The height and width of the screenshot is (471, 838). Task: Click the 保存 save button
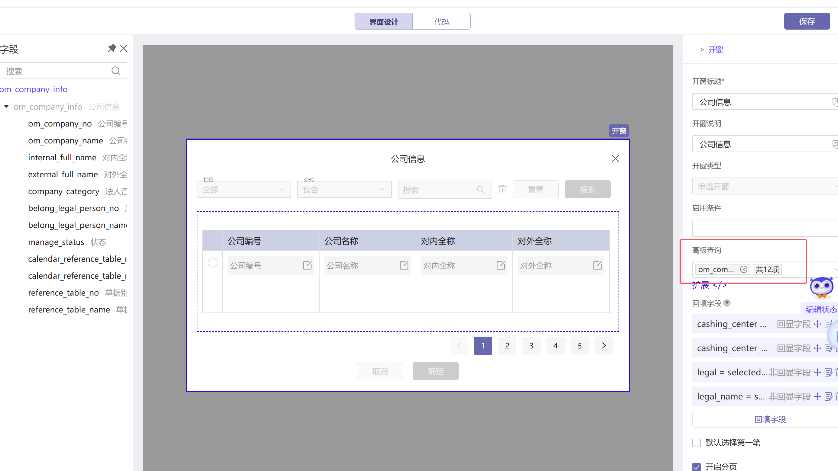coord(807,21)
